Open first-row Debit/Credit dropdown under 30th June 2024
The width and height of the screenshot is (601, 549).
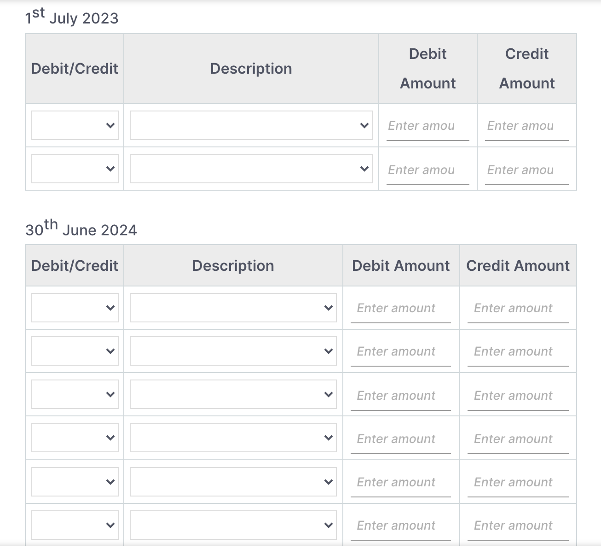pyautogui.click(x=75, y=308)
